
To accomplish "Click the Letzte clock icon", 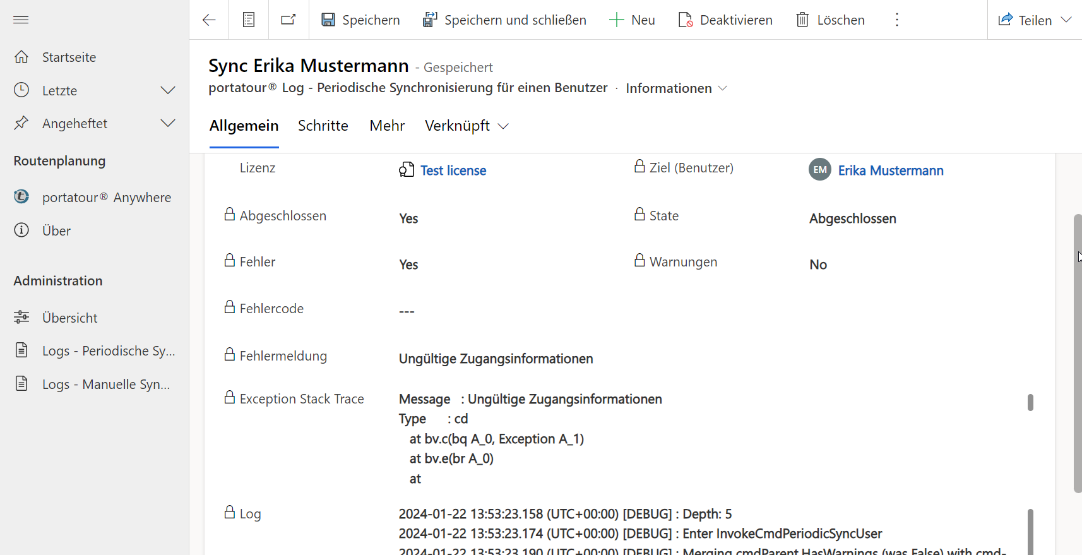I will (x=21, y=90).
